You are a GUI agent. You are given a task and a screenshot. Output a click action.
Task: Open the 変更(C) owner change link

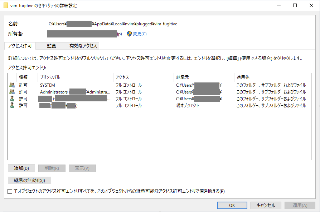point(140,34)
